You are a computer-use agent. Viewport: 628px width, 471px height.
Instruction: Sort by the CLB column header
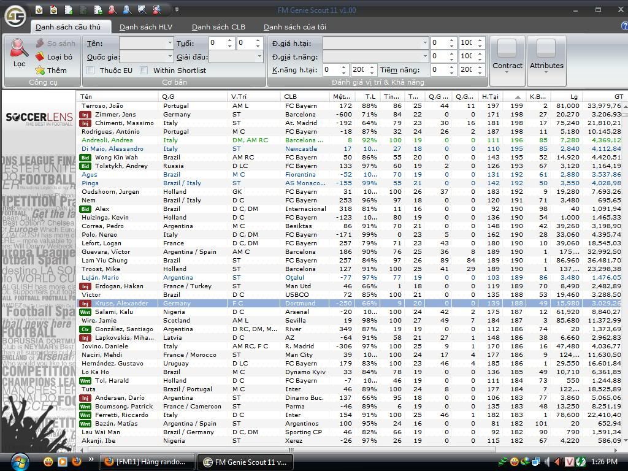(x=304, y=96)
